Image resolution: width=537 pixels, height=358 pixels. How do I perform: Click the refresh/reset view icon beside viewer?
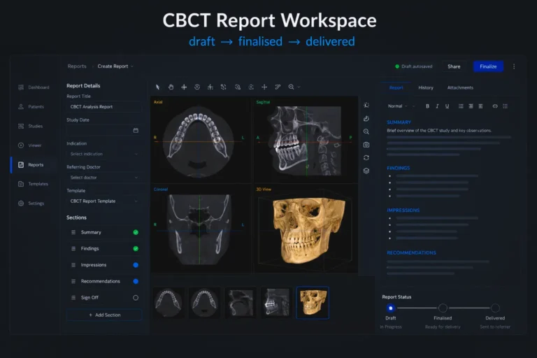point(366,157)
